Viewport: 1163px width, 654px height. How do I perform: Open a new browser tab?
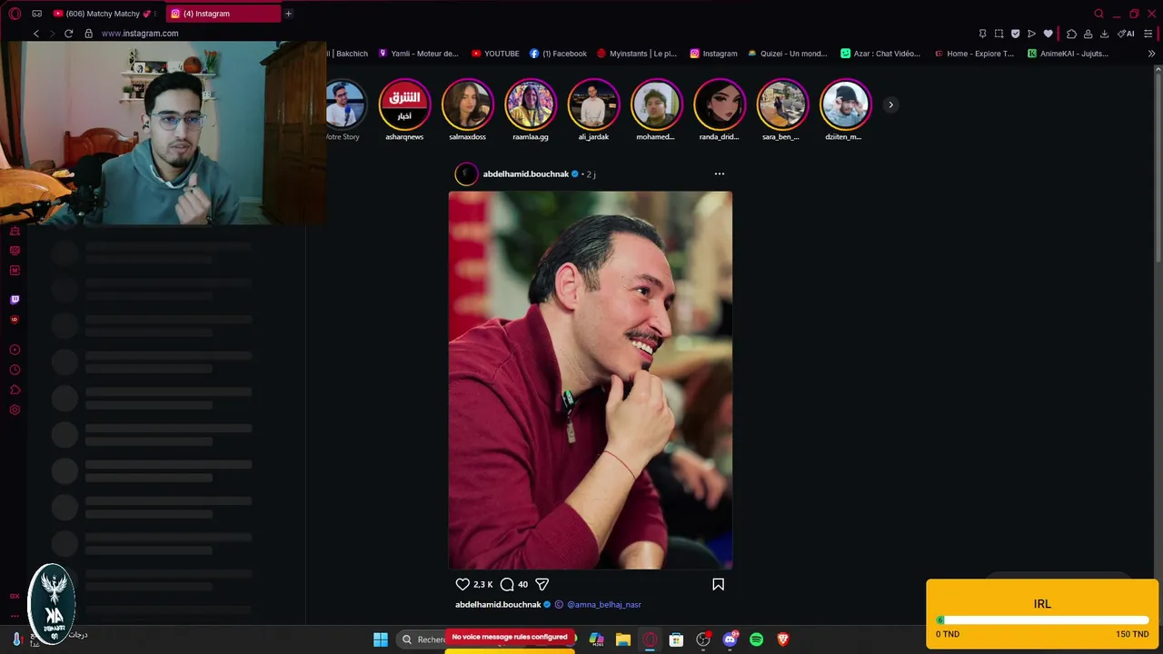[289, 14]
